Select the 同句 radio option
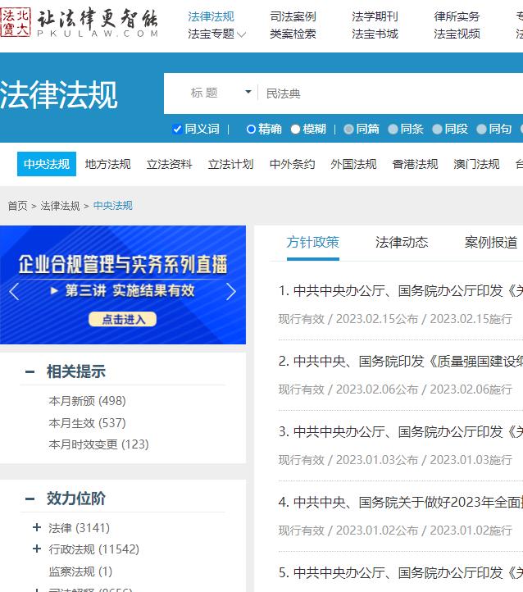523x592 pixels. (481, 129)
